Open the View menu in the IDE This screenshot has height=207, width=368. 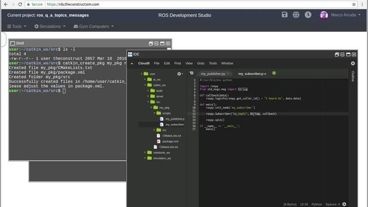tap(189, 63)
